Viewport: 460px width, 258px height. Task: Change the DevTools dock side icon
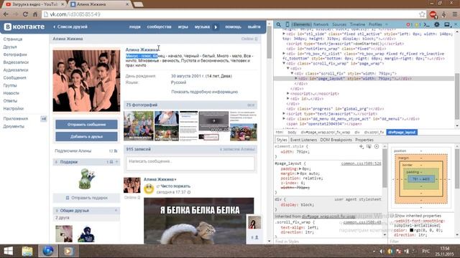click(447, 24)
